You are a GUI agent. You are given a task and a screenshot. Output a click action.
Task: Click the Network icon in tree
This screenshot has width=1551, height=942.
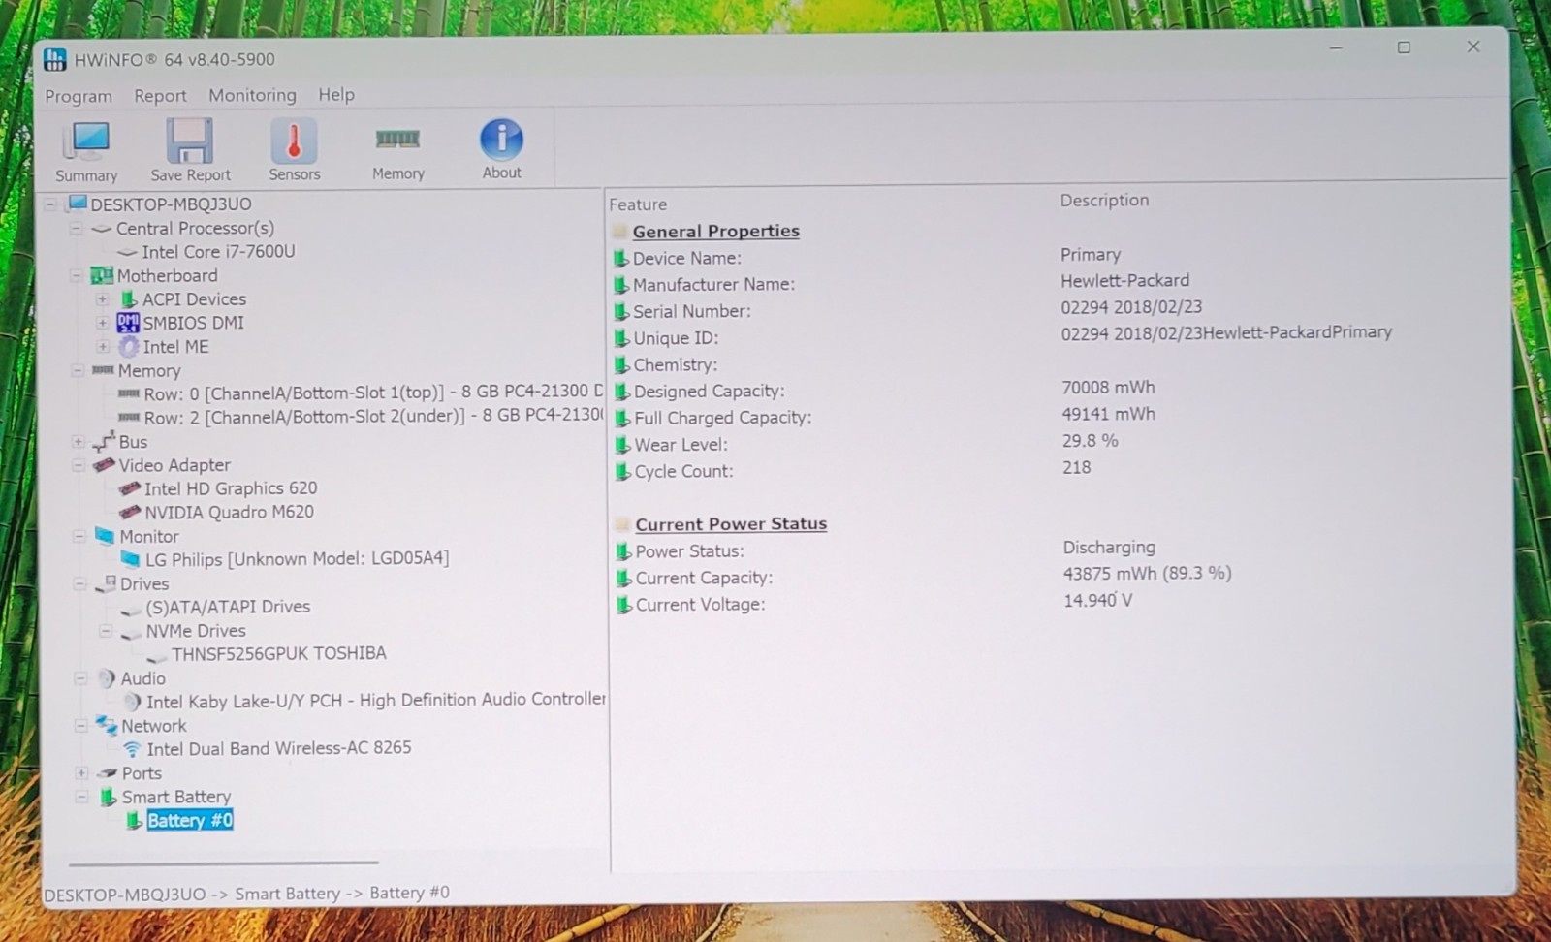(107, 725)
